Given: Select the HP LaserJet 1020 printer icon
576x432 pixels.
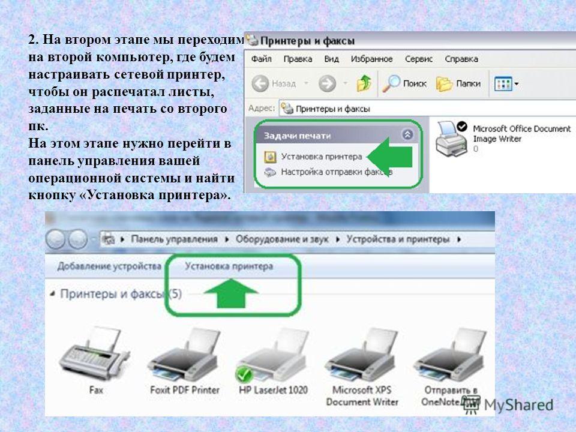Looking at the screenshot, I should [272, 356].
